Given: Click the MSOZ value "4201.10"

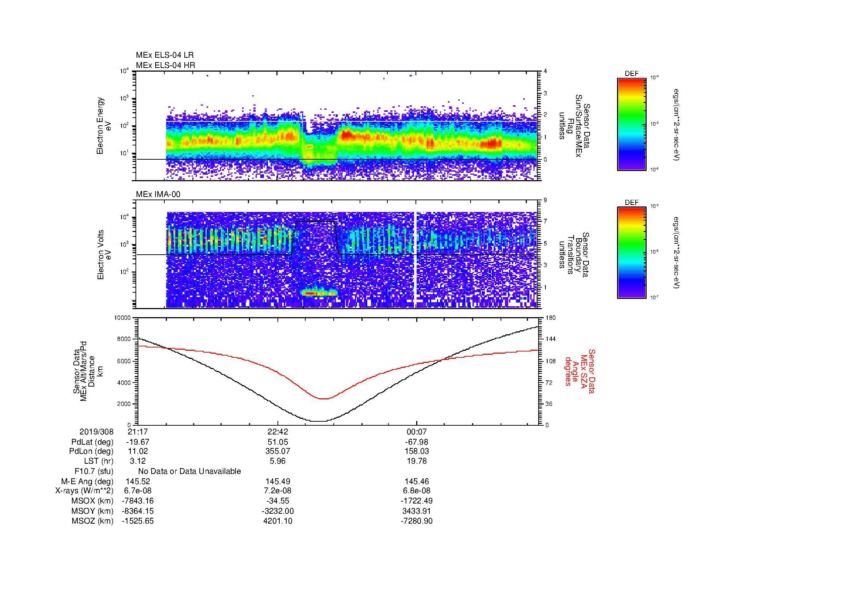Looking at the screenshot, I should 277,521.
